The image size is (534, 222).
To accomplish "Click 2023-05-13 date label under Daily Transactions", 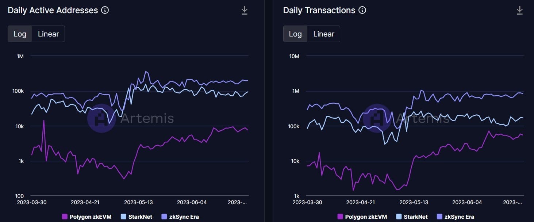I will click(414, 202).
